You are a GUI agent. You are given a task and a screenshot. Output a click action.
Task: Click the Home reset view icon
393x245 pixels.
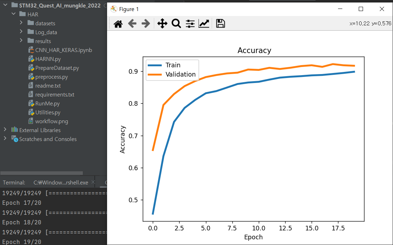coord(118,24)
